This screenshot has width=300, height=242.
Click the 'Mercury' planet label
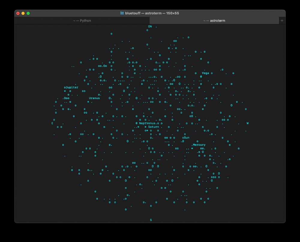(199, 145)
